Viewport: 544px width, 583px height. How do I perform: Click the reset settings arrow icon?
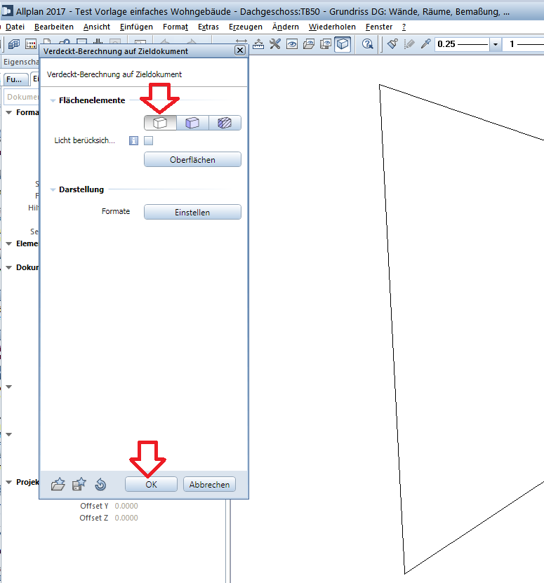click(100, 484)
